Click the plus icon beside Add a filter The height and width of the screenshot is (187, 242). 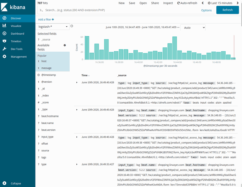coord(53,19)
